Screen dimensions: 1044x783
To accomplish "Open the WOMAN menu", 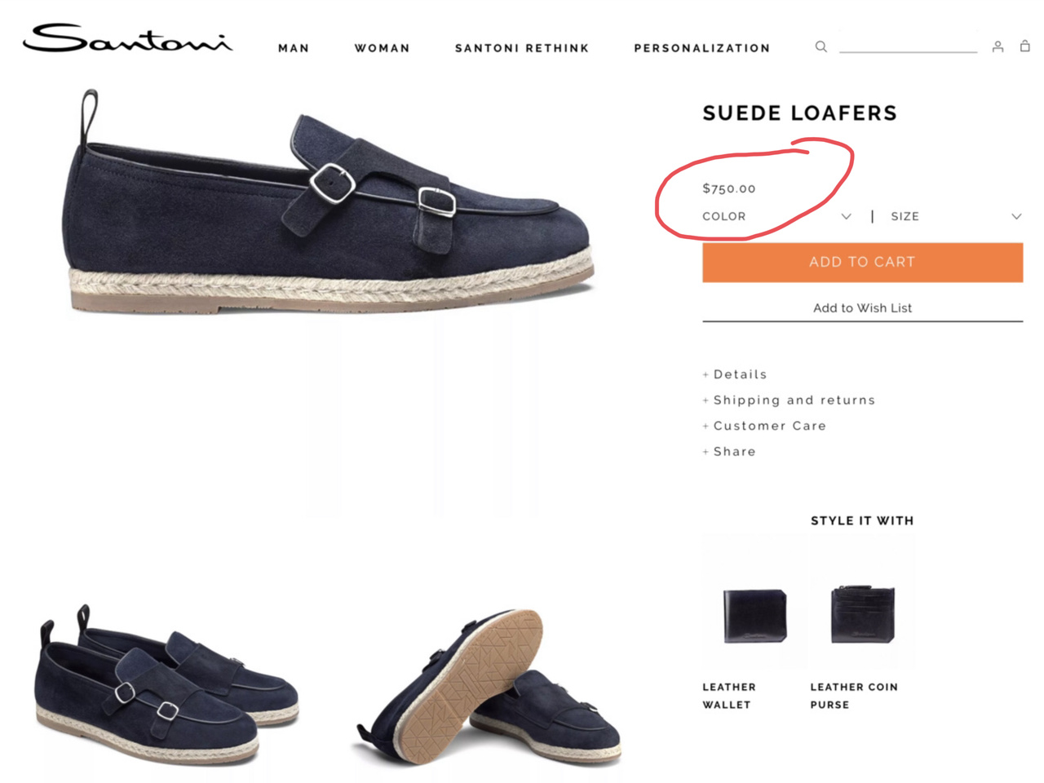I will [382, 48].
